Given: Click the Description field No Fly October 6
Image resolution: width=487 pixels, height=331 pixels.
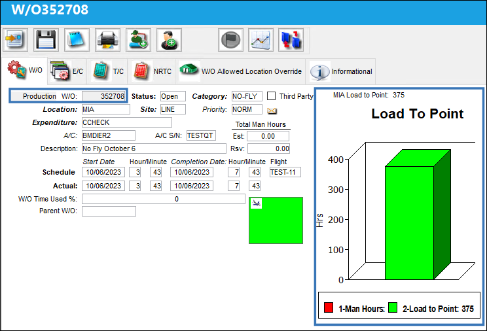Looking at the screenshot, I should 154,148.
